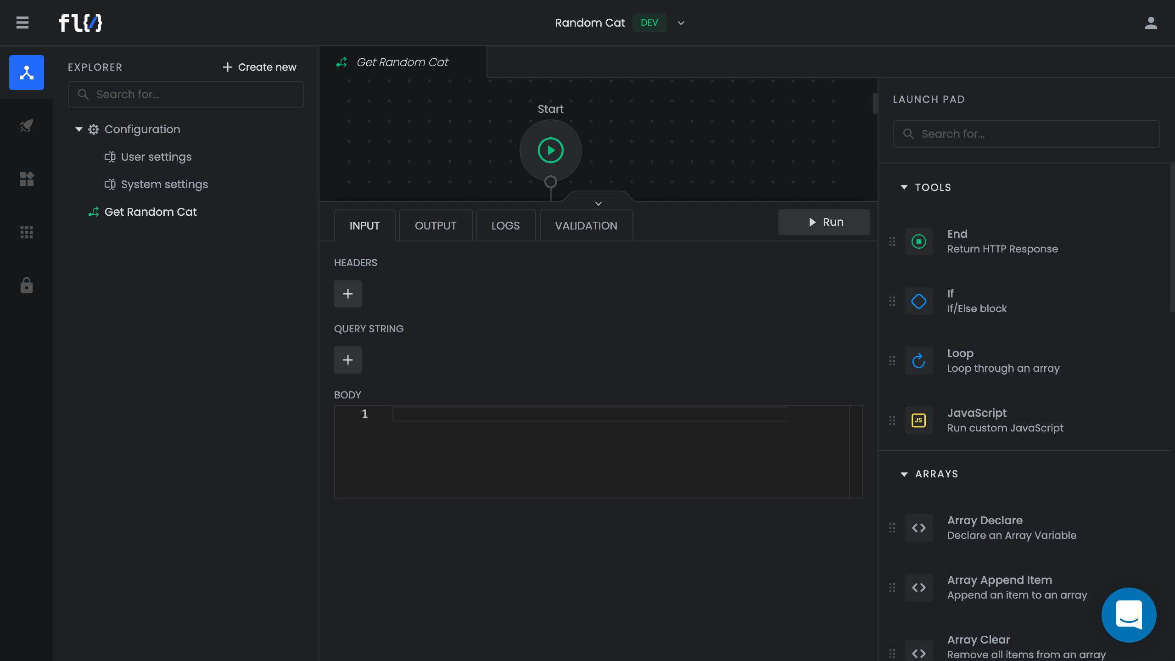Open the rocket deploy sidebar icon
Viewport: 1175px width, 661px height.
pos(27,126)
